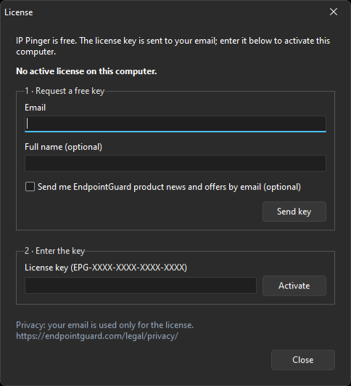Click the "IP Pinger is free" description text

173,46
